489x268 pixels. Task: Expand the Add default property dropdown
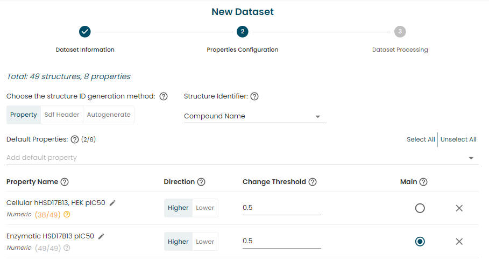(x=242, y=158)
